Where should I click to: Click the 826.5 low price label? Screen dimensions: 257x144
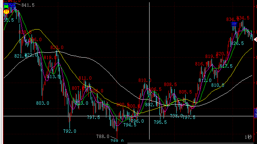(x=237, y=43)
